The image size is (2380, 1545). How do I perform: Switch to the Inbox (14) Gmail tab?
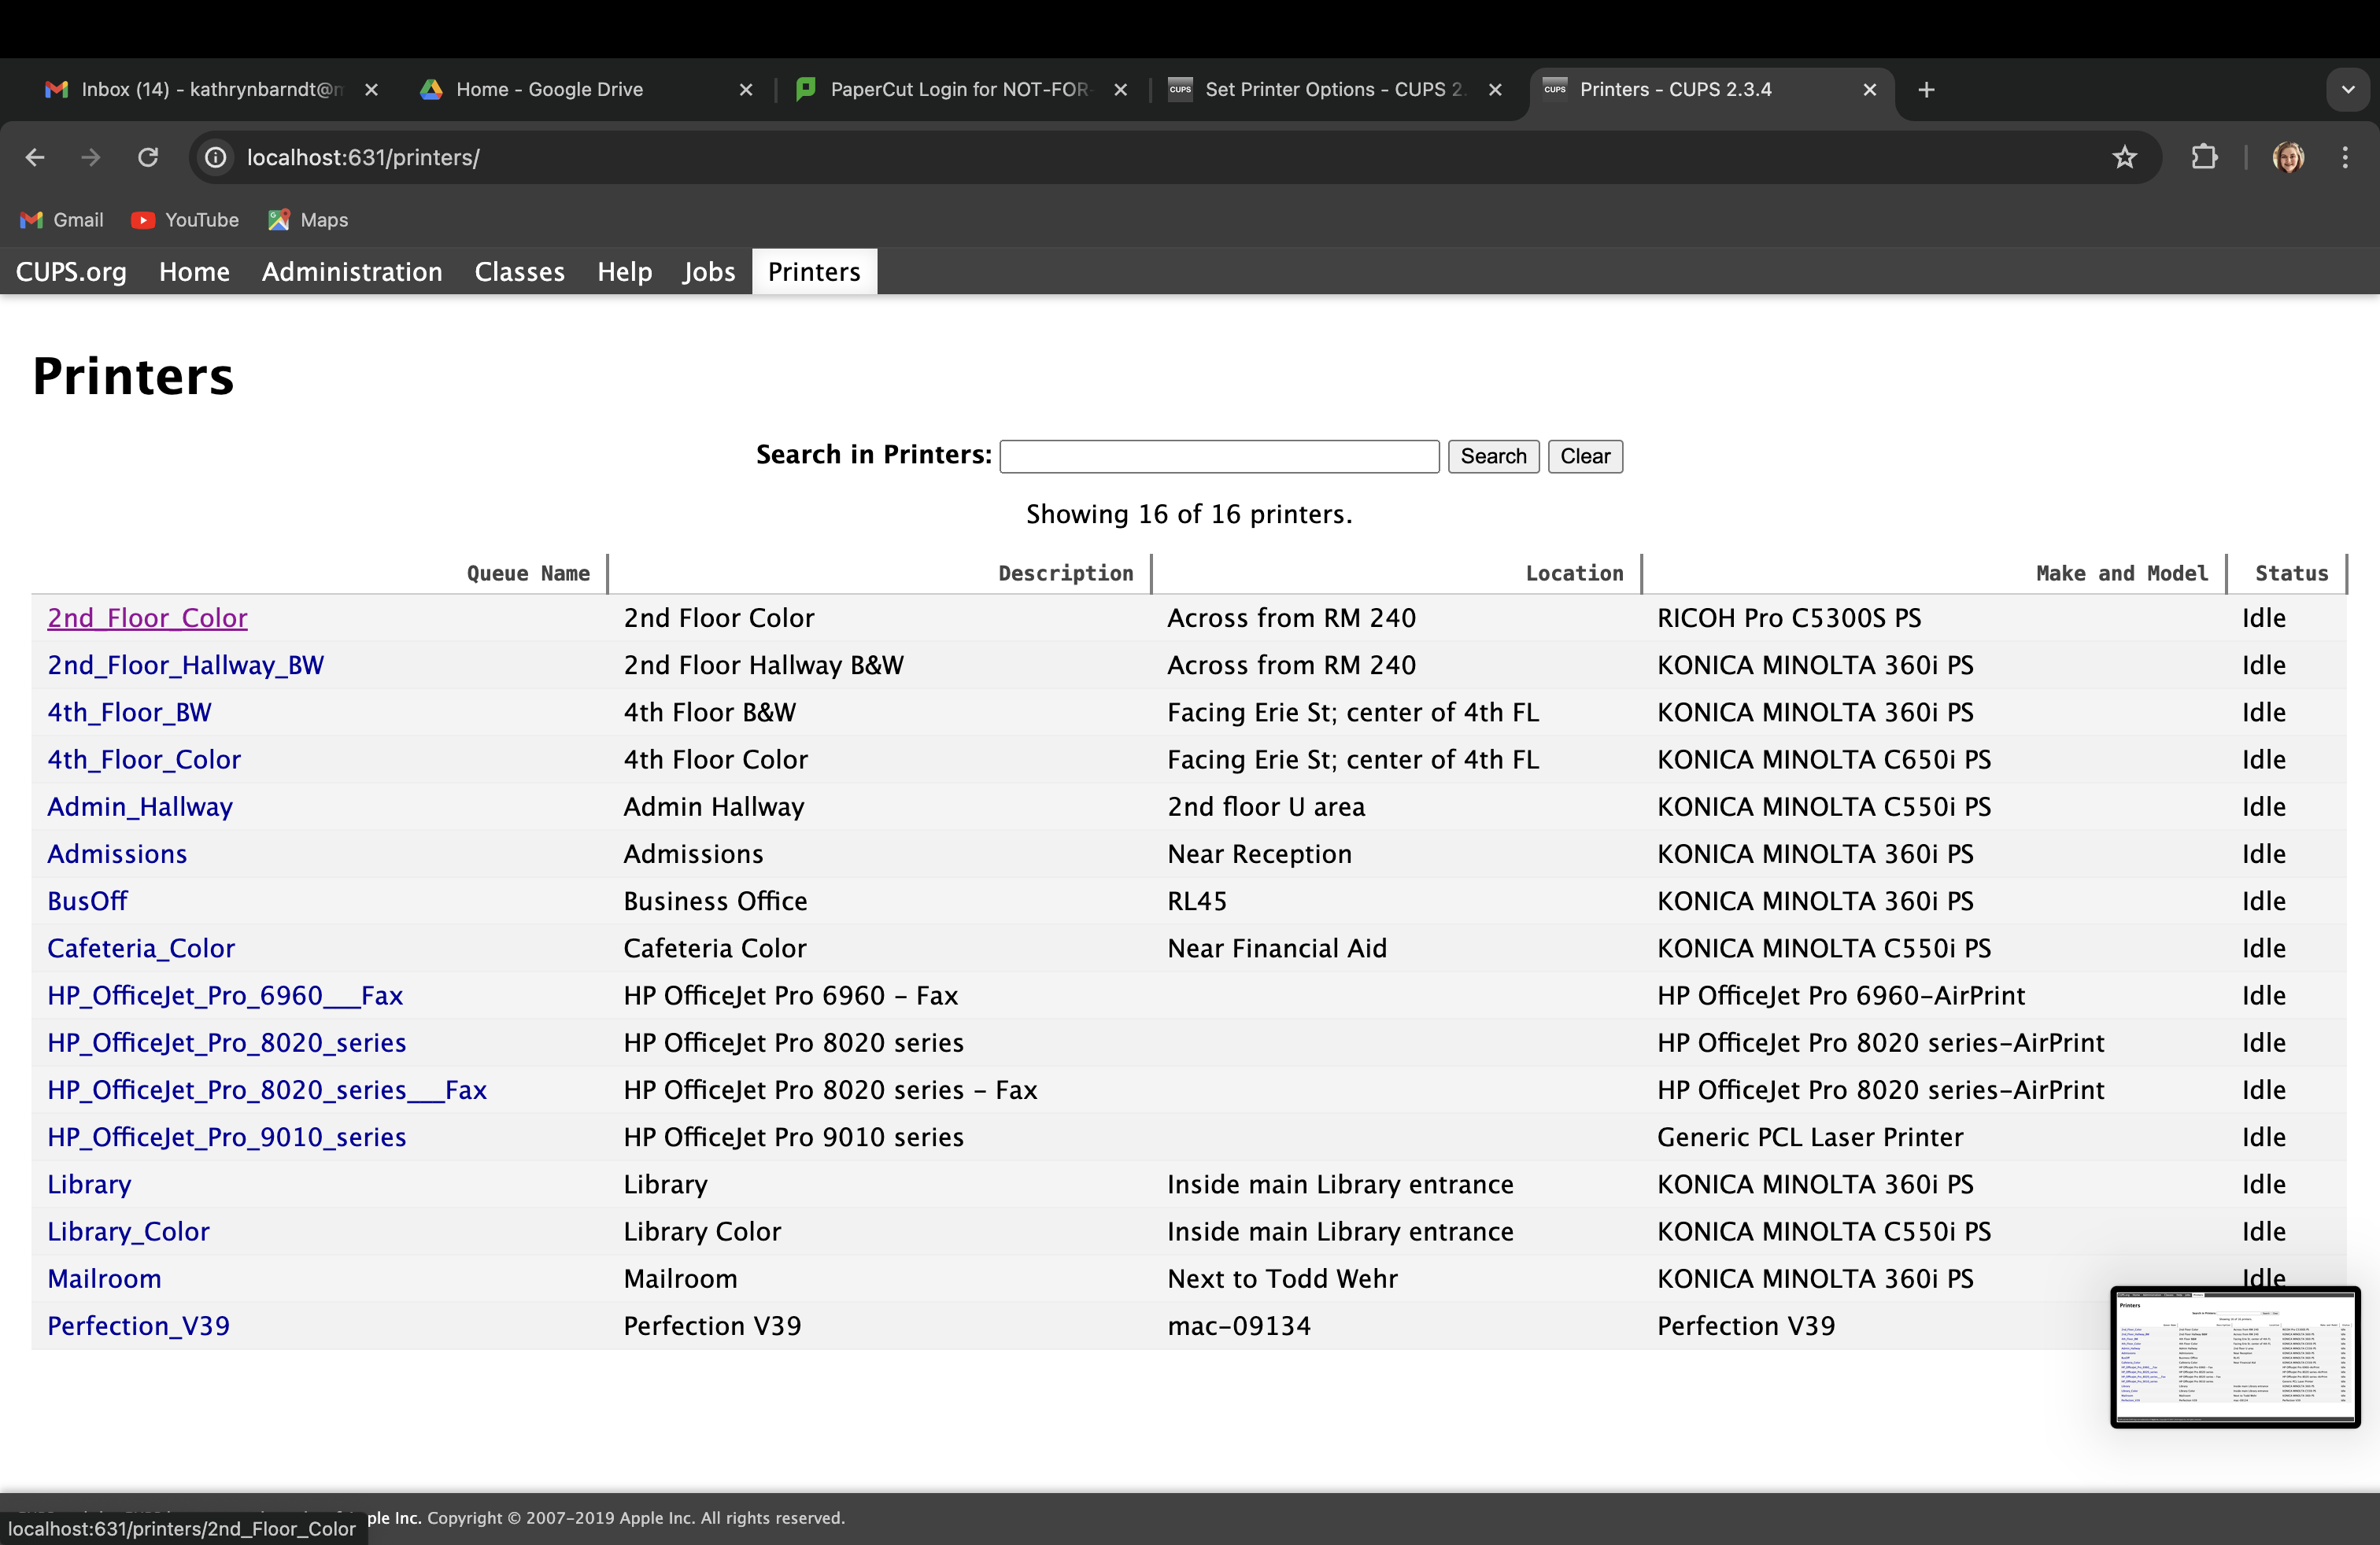pyautogui.click(x=212, y=90)
